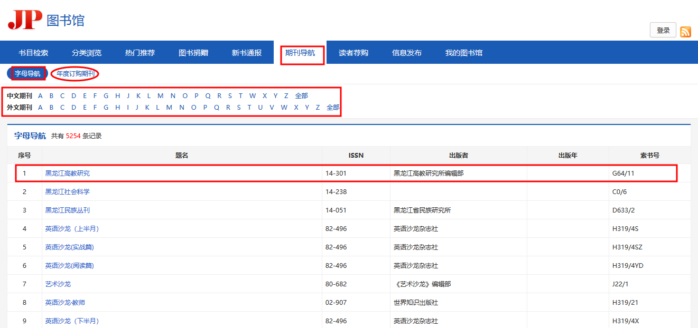Click publisher 世界知识出版社
The width and height of the screenshot is (698, 328).
click(416, 303)
